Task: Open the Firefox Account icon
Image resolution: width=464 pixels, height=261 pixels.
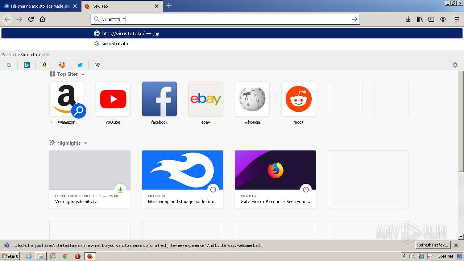Action: 443,19
